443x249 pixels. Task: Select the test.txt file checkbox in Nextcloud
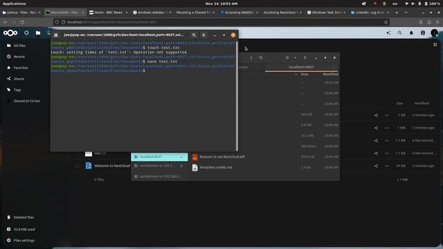(77, 153)
